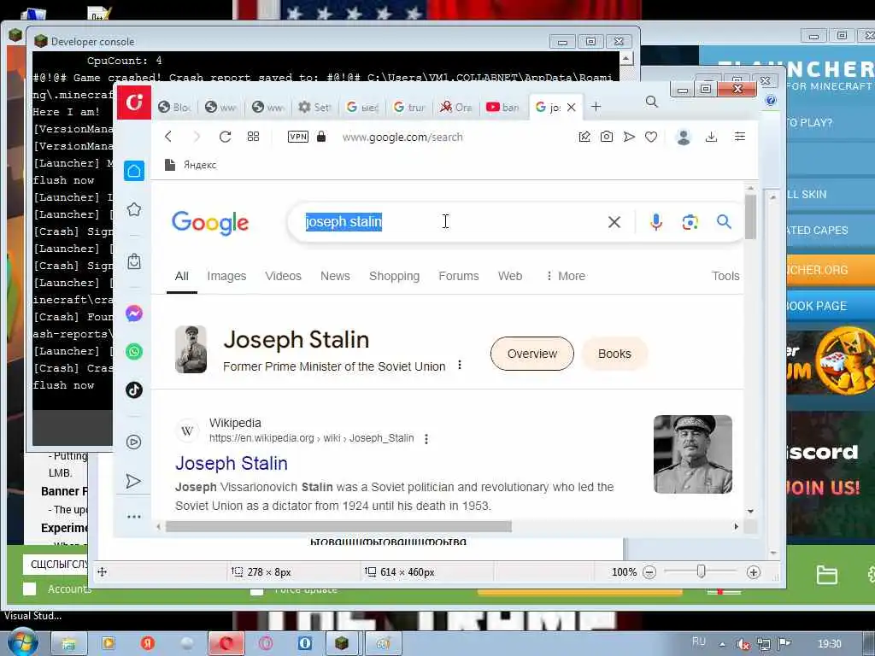Open the search Tools option
The width and height of the screenshot is (875, 656).
pyautogui.click(x=725, y=276)
